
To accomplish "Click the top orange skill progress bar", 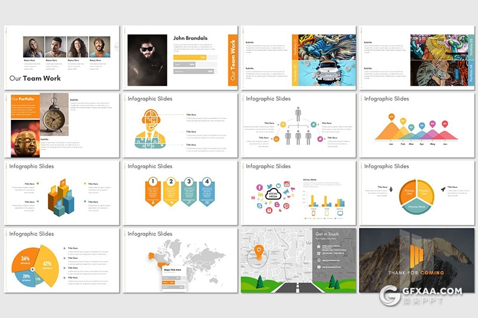I will [189, 57].
